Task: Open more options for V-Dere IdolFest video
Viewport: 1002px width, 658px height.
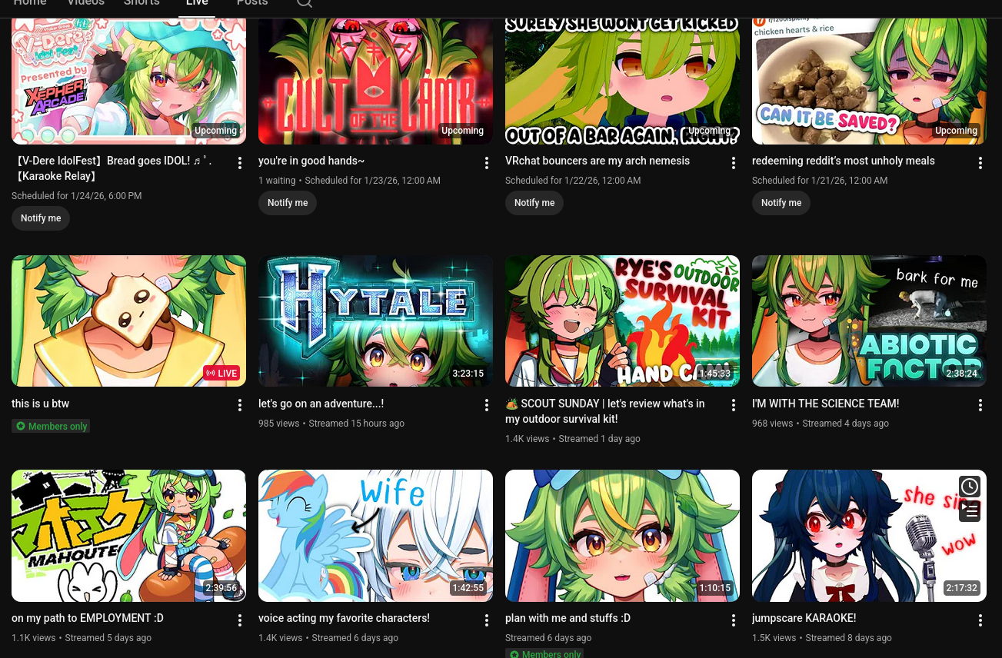Action: [240, 163]
